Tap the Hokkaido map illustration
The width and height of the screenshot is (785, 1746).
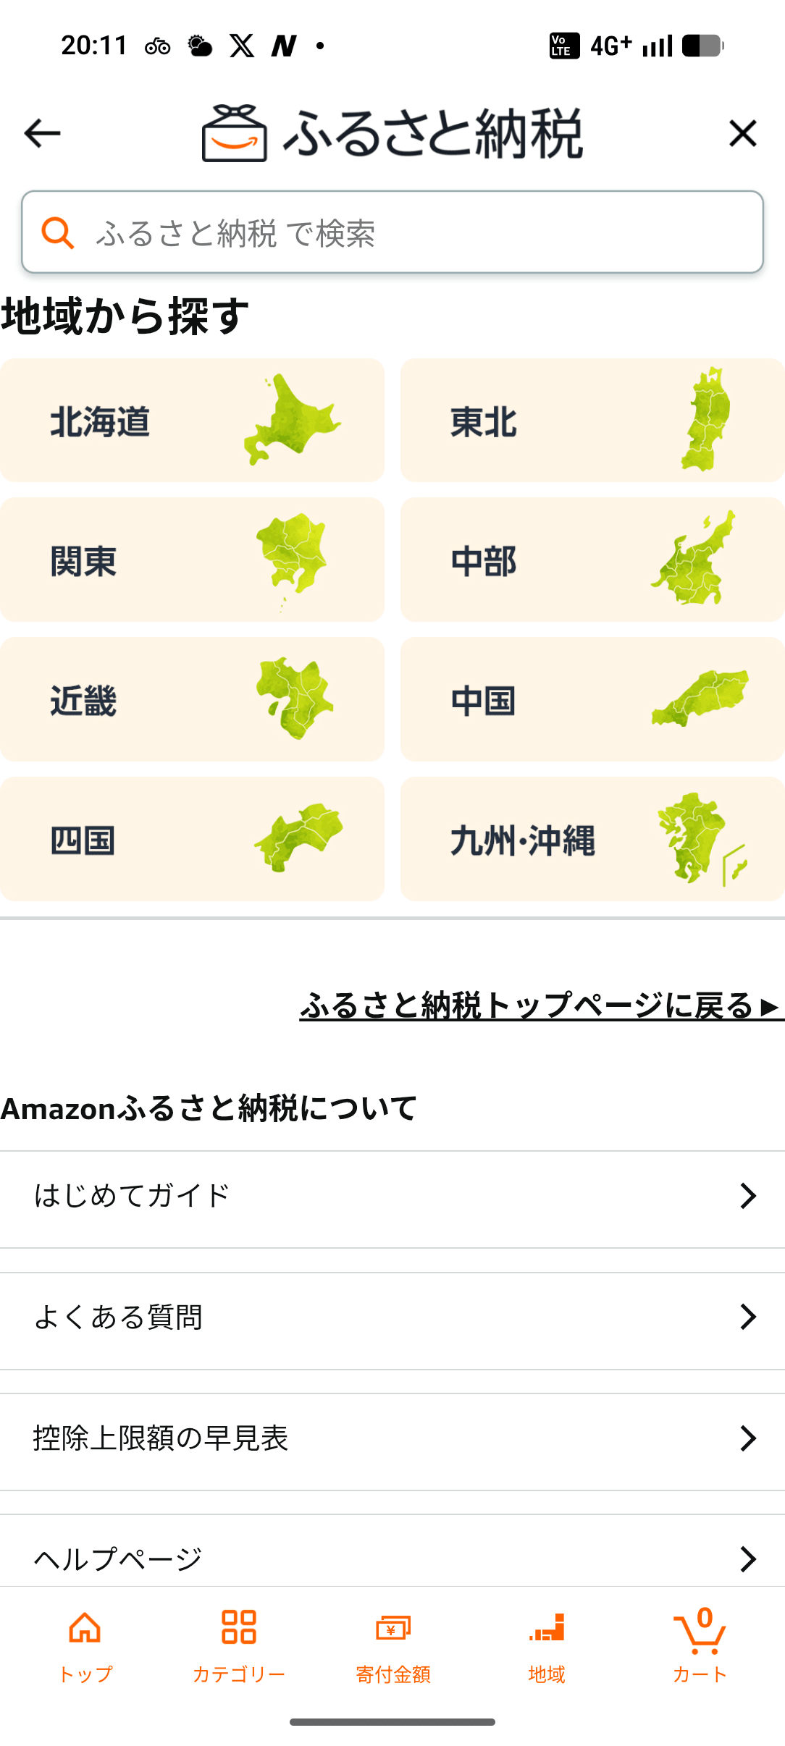pyautogui.click(x=293, y=420)
